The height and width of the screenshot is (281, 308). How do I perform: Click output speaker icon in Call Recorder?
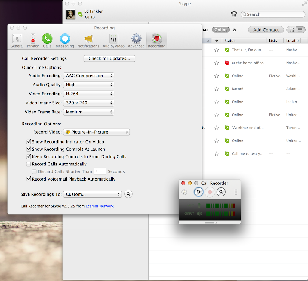point(200,214)
